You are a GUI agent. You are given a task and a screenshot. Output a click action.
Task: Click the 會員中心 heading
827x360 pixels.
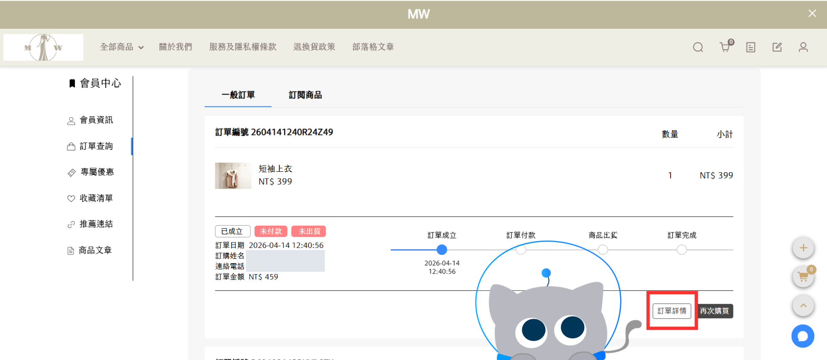click(x=100, y=83)
